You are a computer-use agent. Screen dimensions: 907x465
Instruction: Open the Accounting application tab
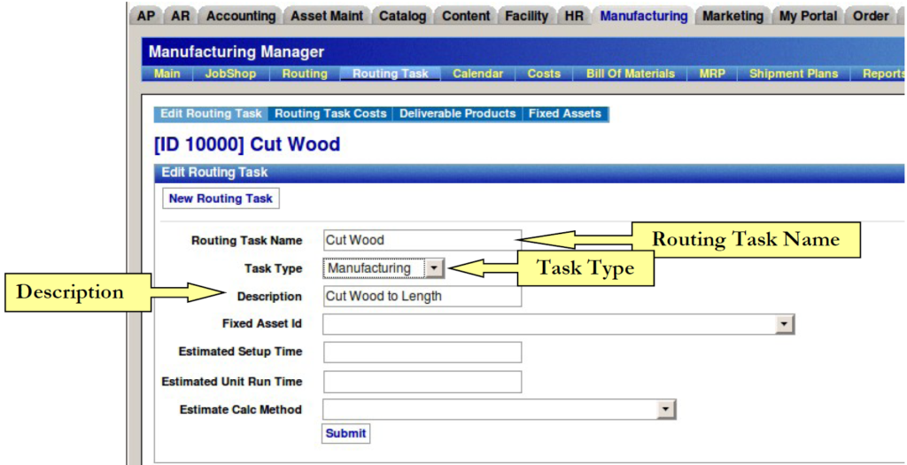241,16
